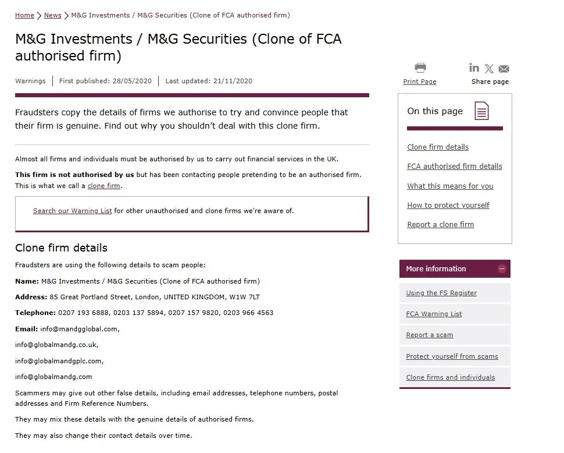
Task: Open Clone firms and individuals link
Action: click(x=451, y=377)
